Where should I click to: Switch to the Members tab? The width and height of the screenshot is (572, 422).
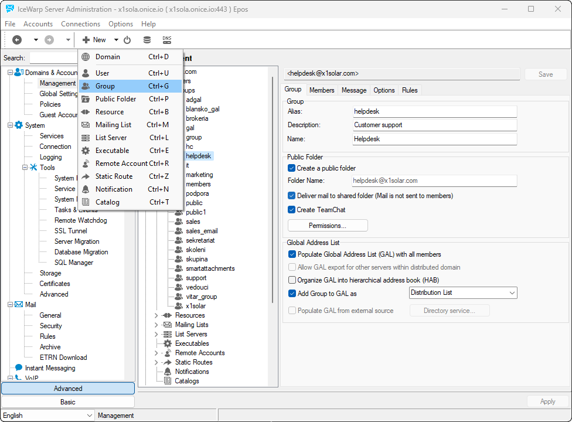pyautogui.click(x=322, y=90)
